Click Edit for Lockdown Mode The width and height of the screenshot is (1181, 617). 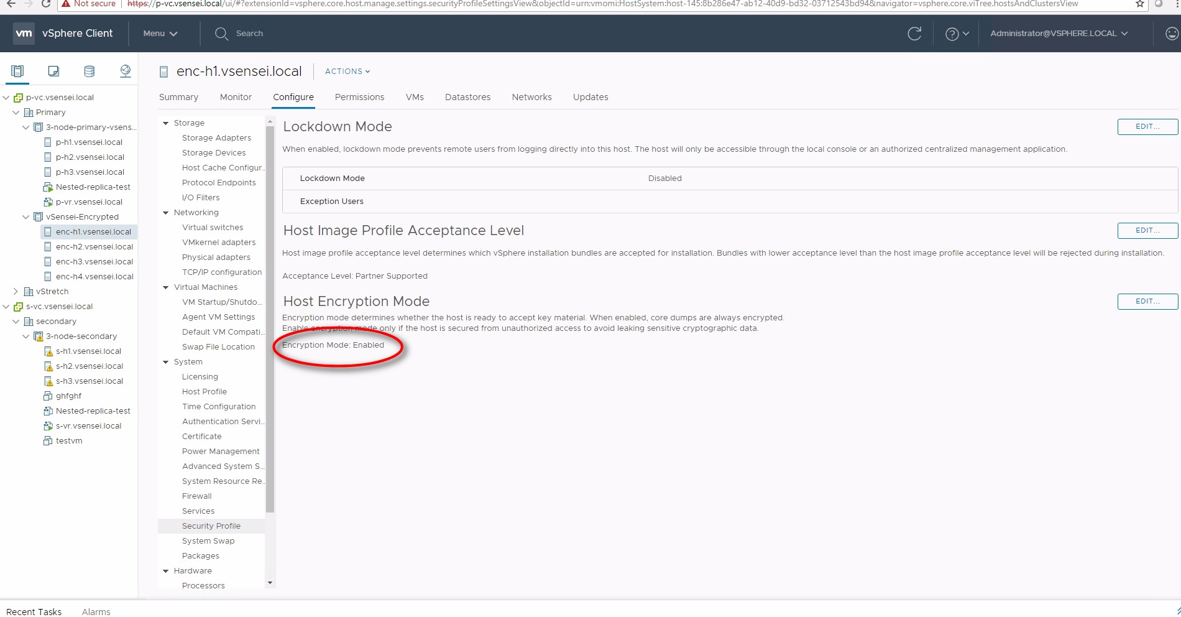point(1147,126)
